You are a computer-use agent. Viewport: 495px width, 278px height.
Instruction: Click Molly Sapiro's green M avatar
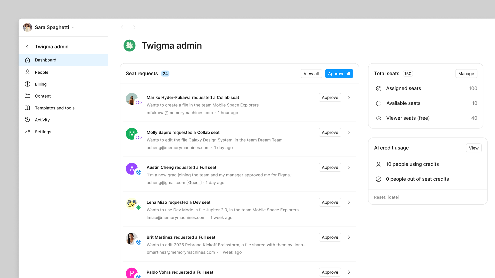tap(131, 134)
